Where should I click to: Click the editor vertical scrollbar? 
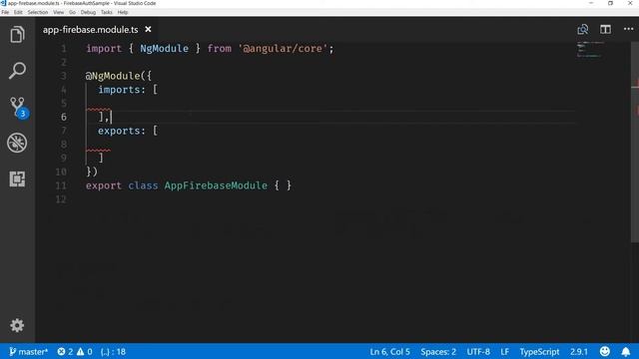coord(635,143)
